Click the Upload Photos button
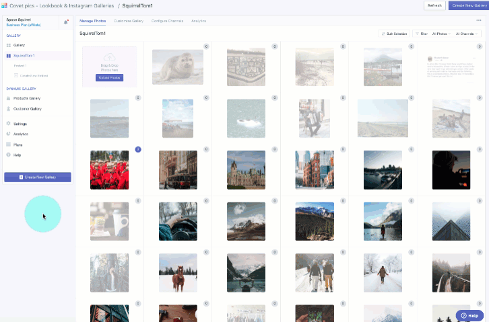Viewport: 489px width, 322px height. pos(110,78)
